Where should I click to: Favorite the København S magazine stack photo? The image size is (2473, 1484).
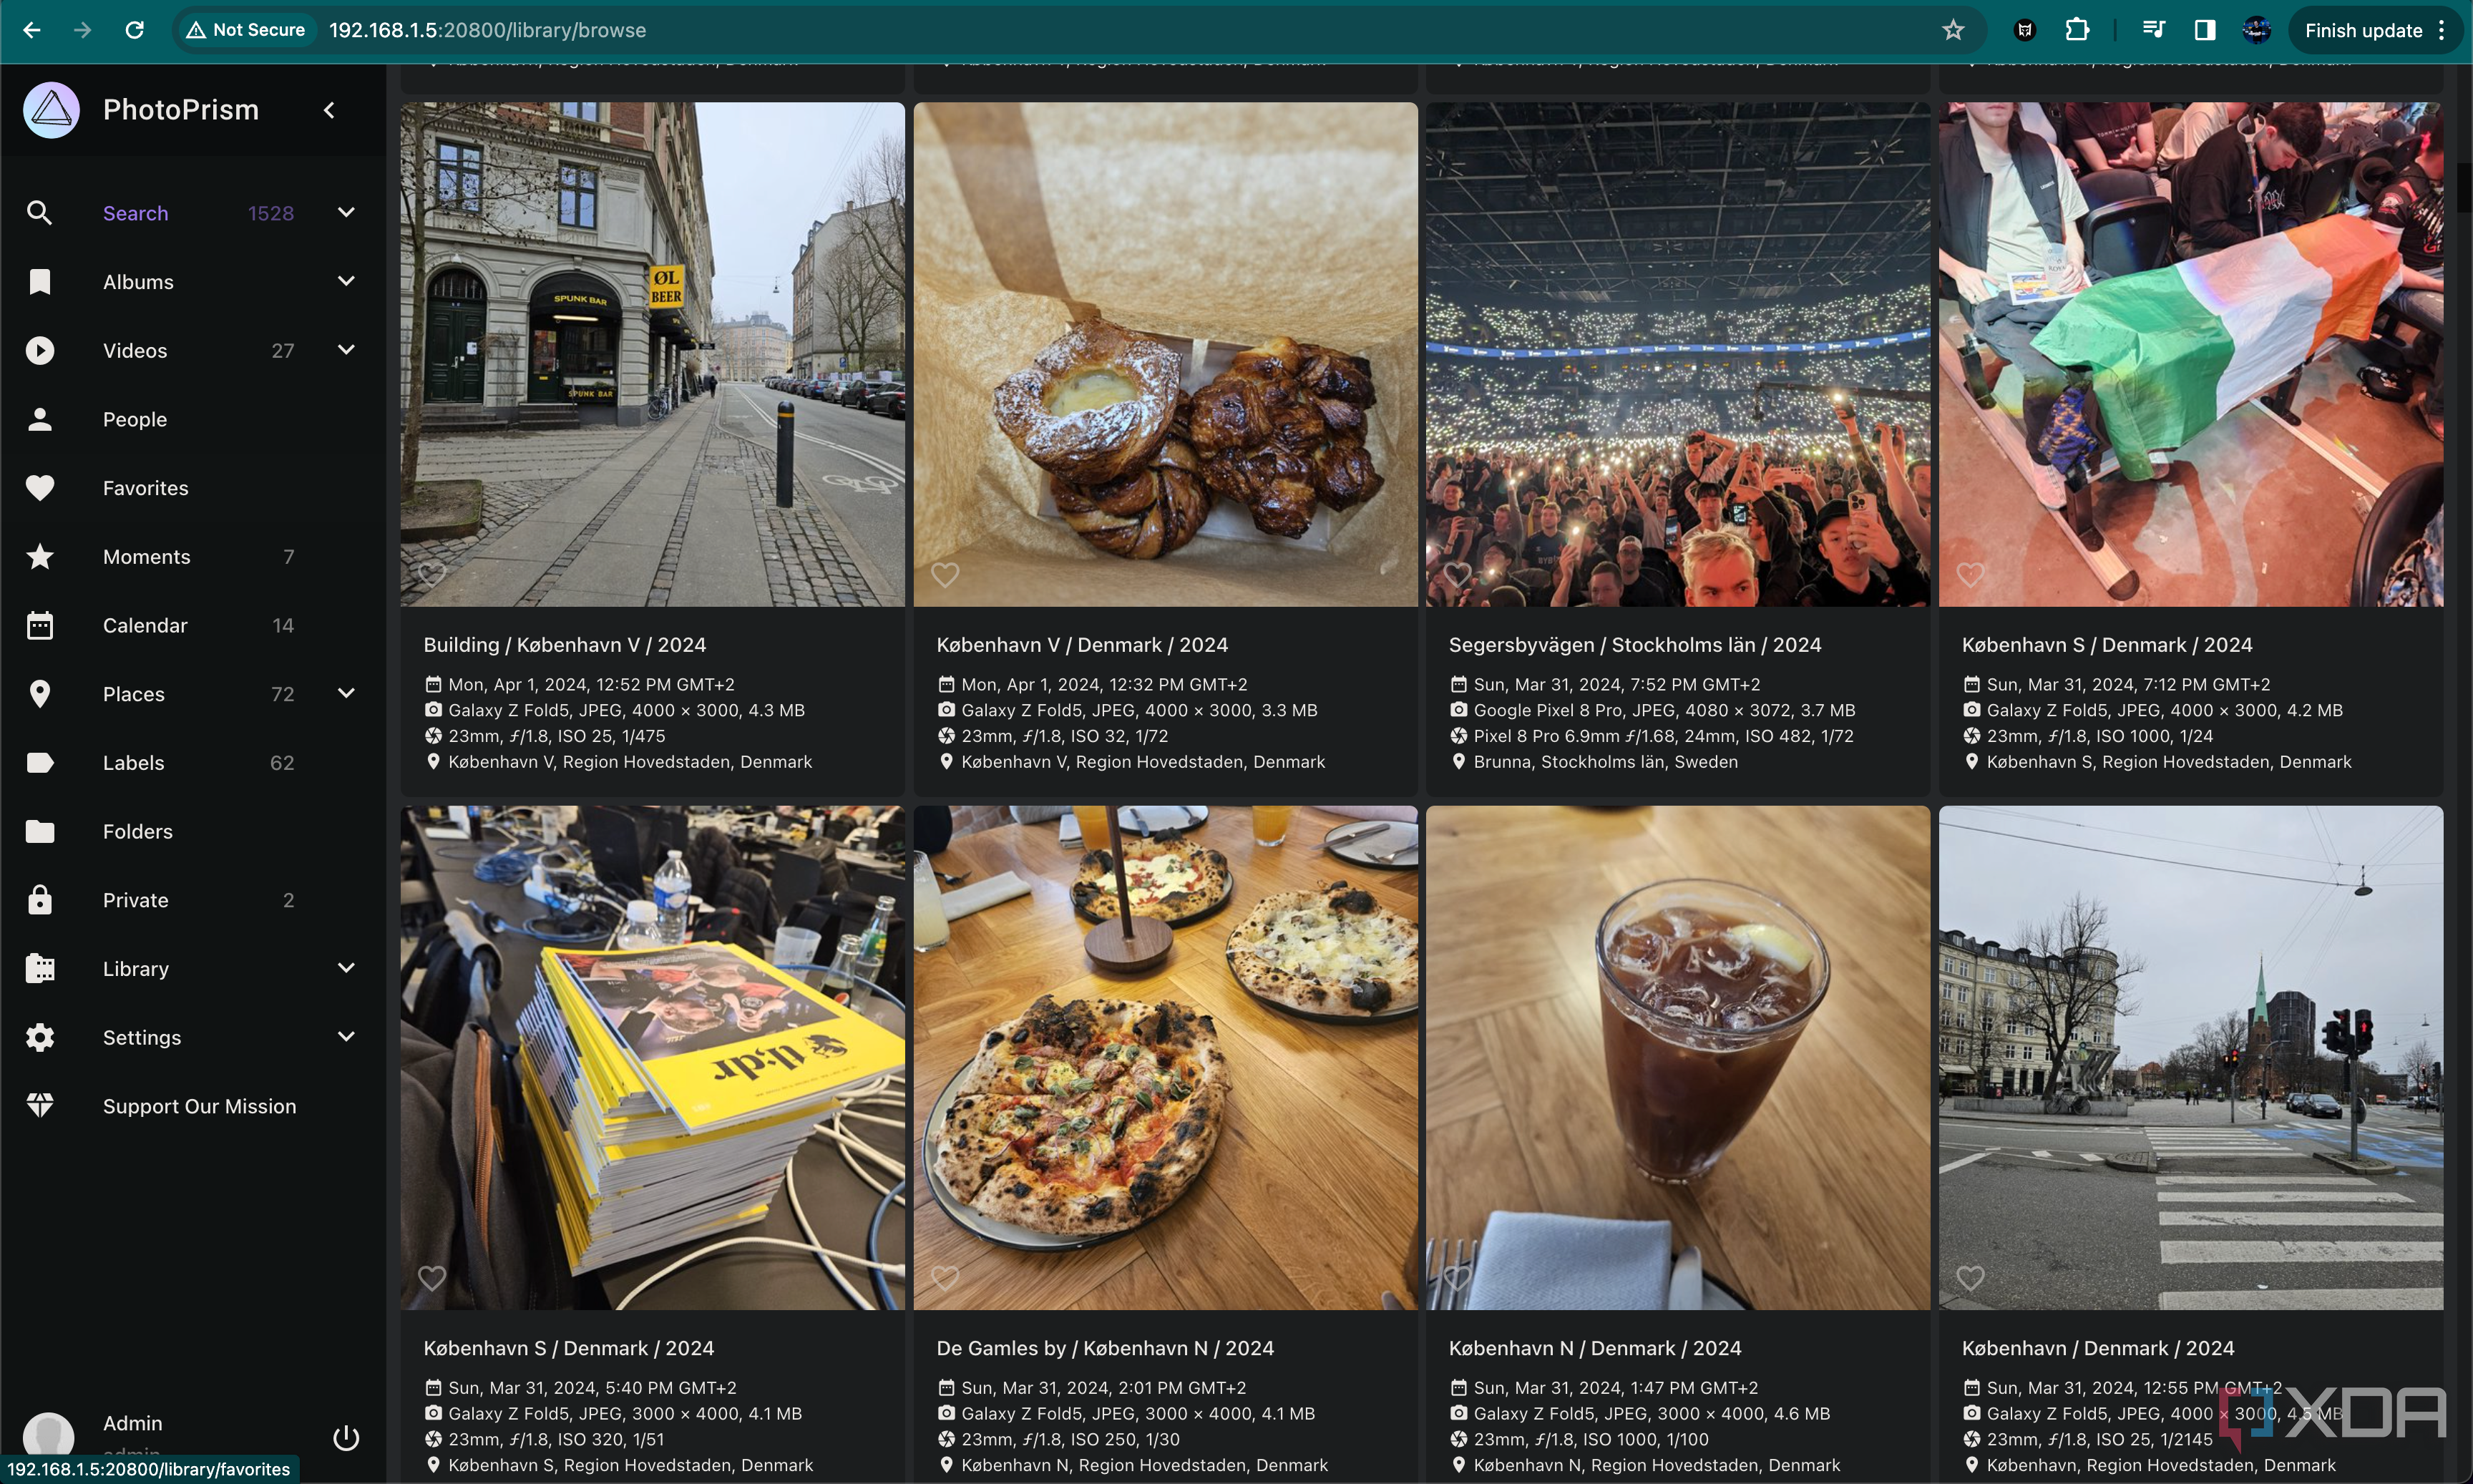tap(432, 1277)
